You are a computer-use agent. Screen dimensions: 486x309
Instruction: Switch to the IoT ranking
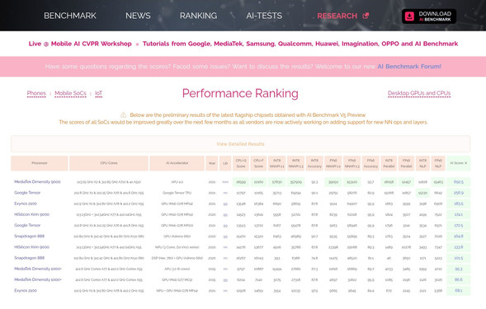pos(98,93)
